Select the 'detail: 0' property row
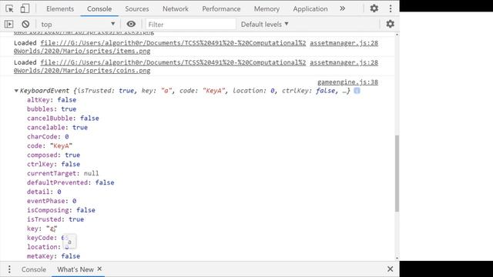The image size is (493, 277). coord(44,192)
